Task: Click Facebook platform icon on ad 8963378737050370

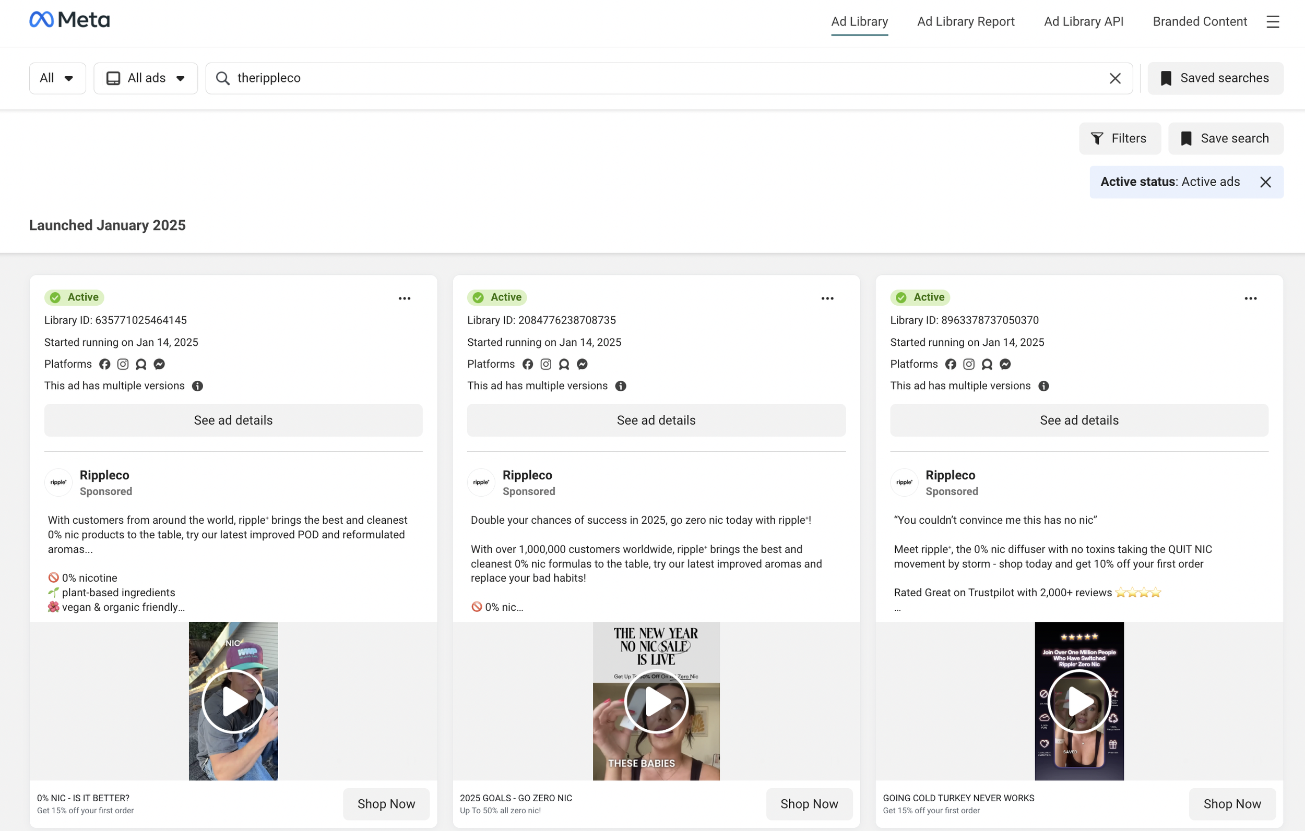Action: pyautogui.click(x=951, y=365)
